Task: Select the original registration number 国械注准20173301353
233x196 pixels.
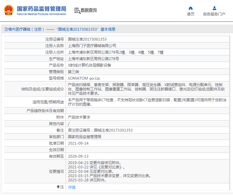Action: 113,130
